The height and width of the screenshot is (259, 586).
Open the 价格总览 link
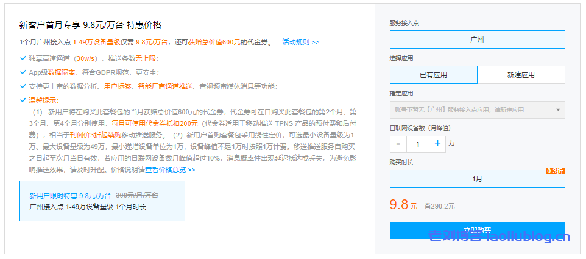[177, 170]
